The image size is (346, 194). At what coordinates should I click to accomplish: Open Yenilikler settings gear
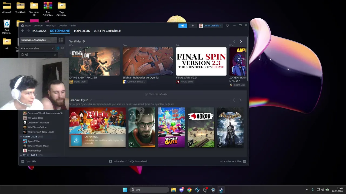(x=84, y=41)
